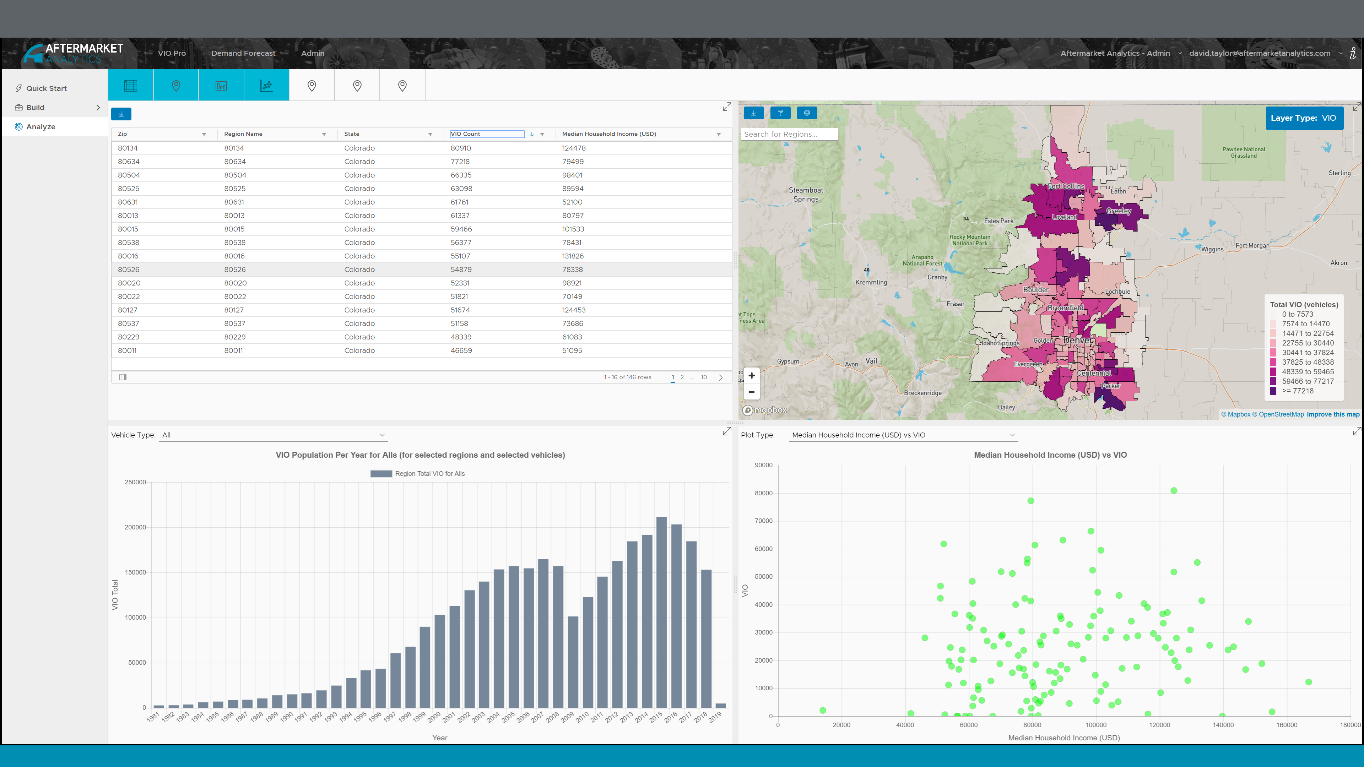Open the Plot Type dropdown

(903, 435)
